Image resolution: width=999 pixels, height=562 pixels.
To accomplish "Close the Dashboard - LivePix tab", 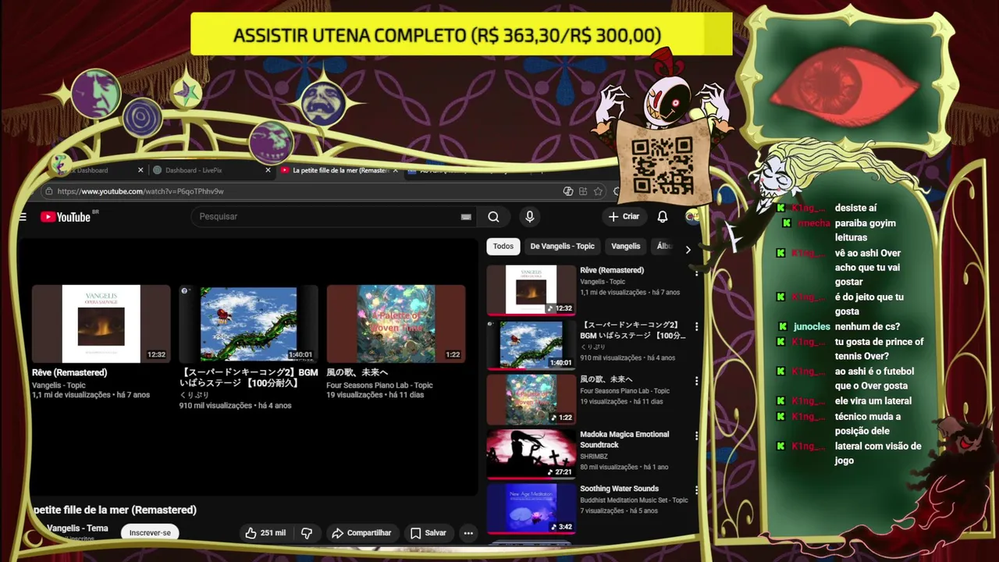I will pos(268,170).
